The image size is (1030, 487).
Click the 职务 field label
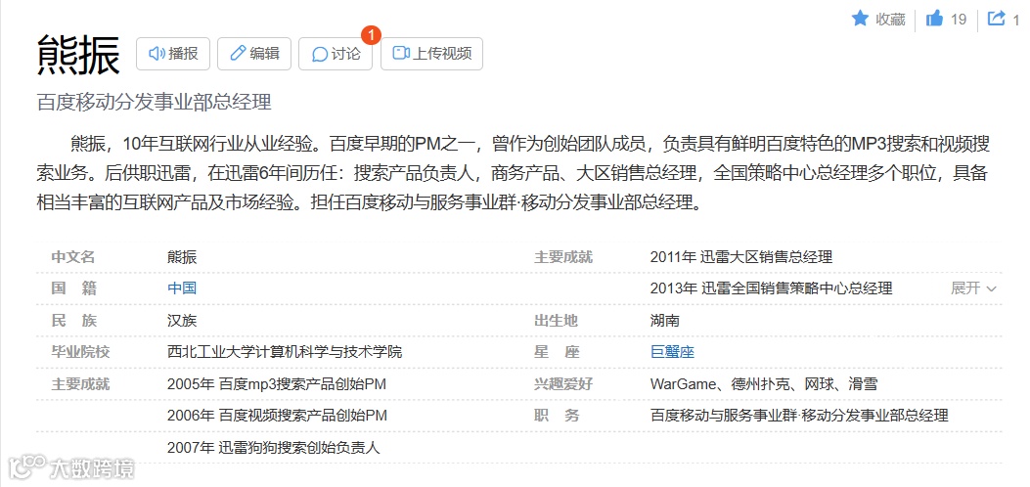[x=556, y=416]
